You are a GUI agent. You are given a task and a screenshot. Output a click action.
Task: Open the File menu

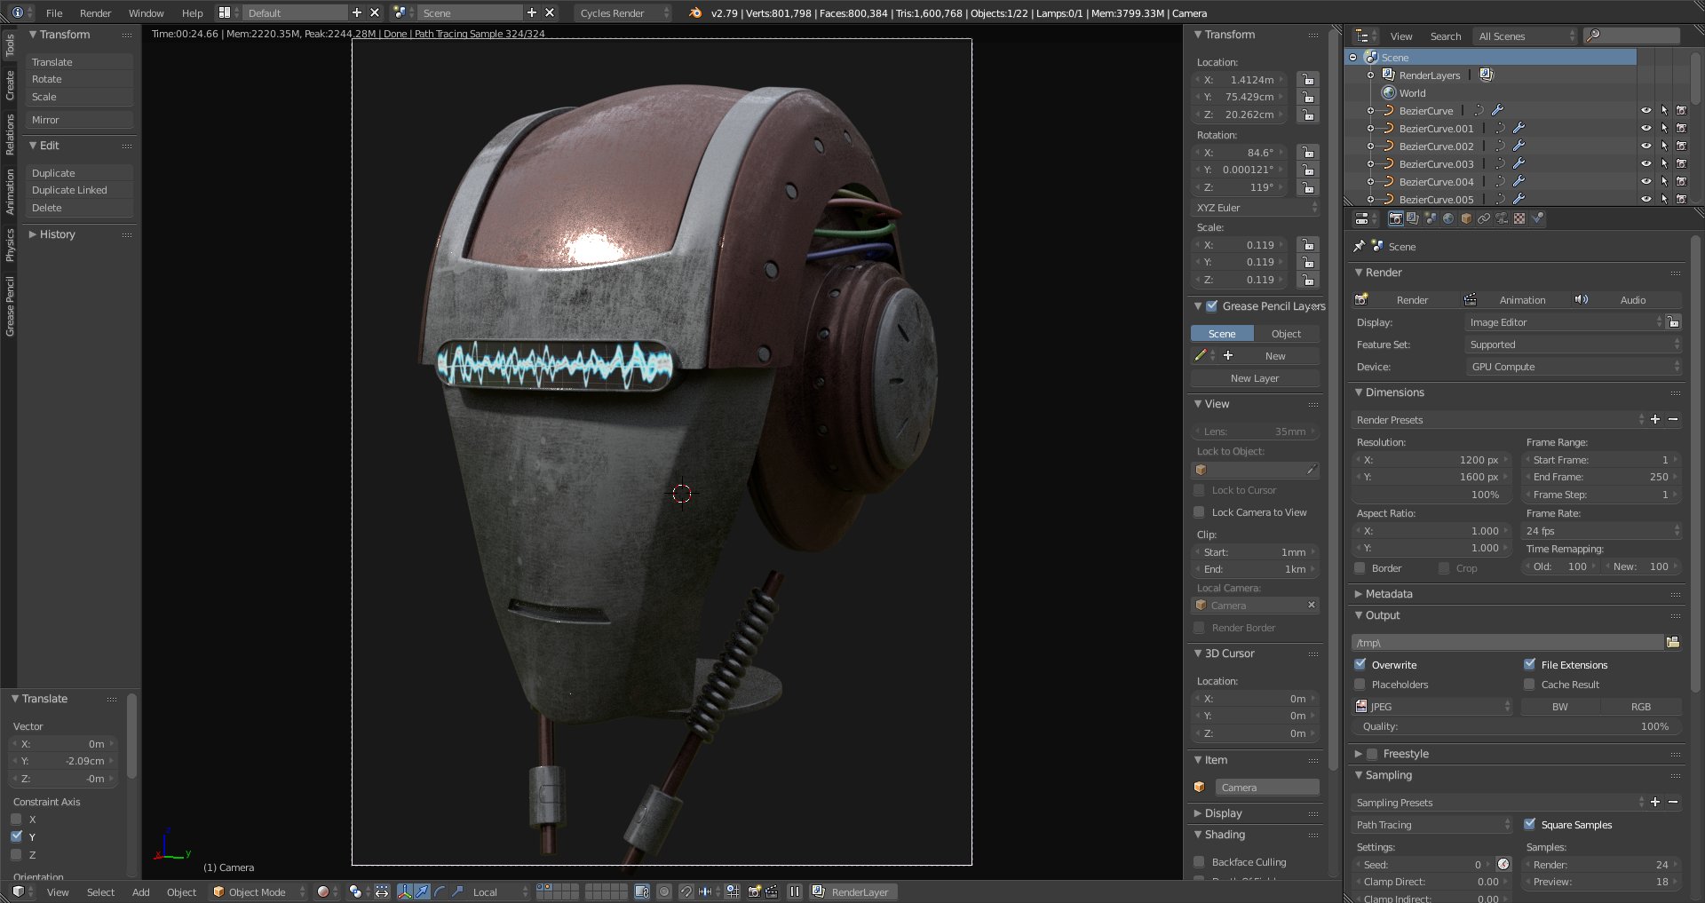coord(54,12)
